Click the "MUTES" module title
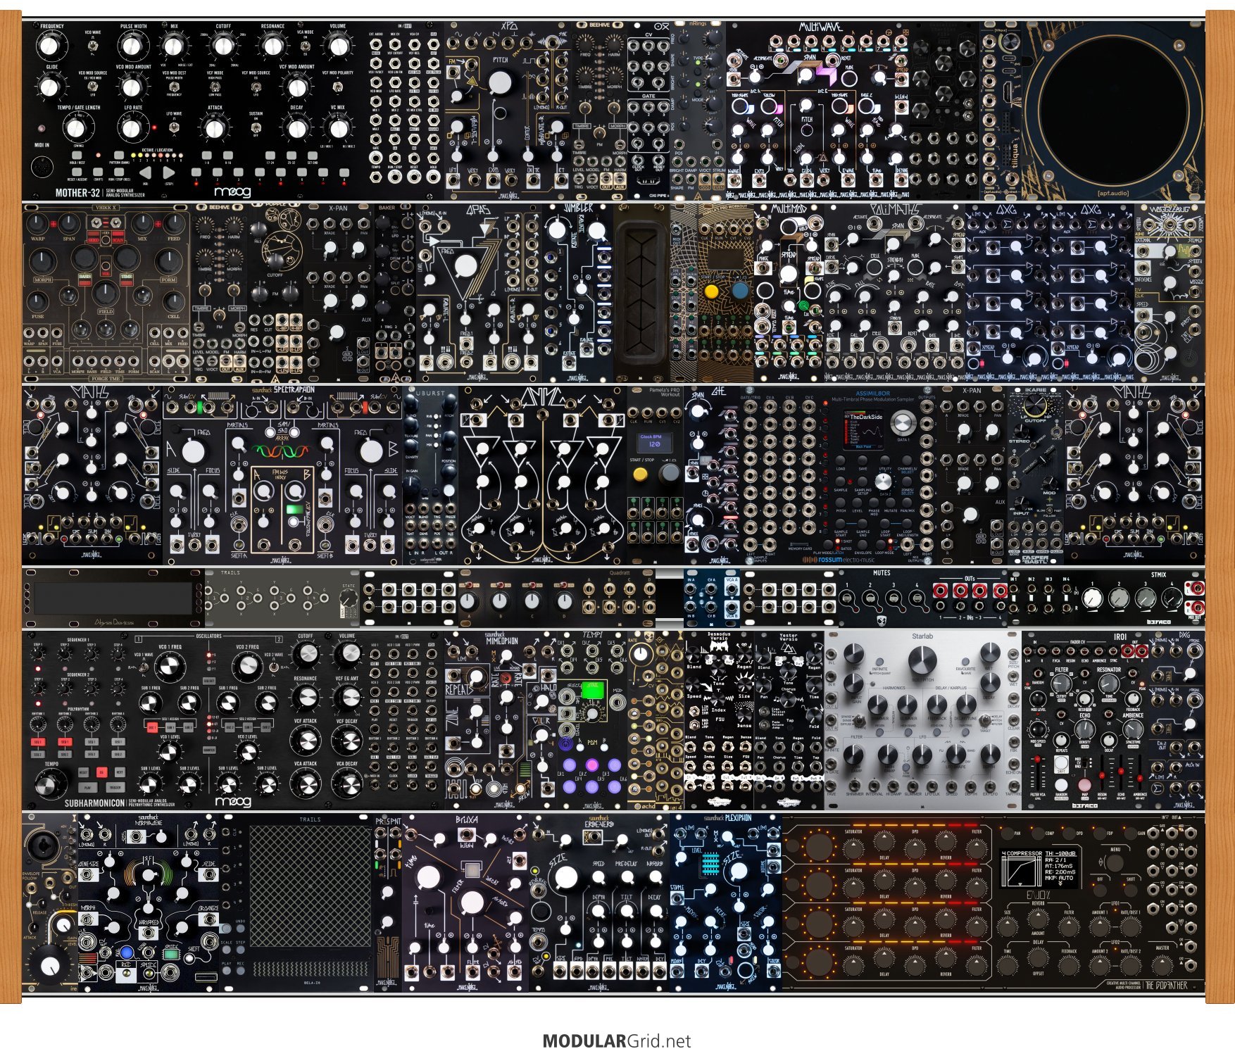 pyautogui.click(x=882, y=573)
